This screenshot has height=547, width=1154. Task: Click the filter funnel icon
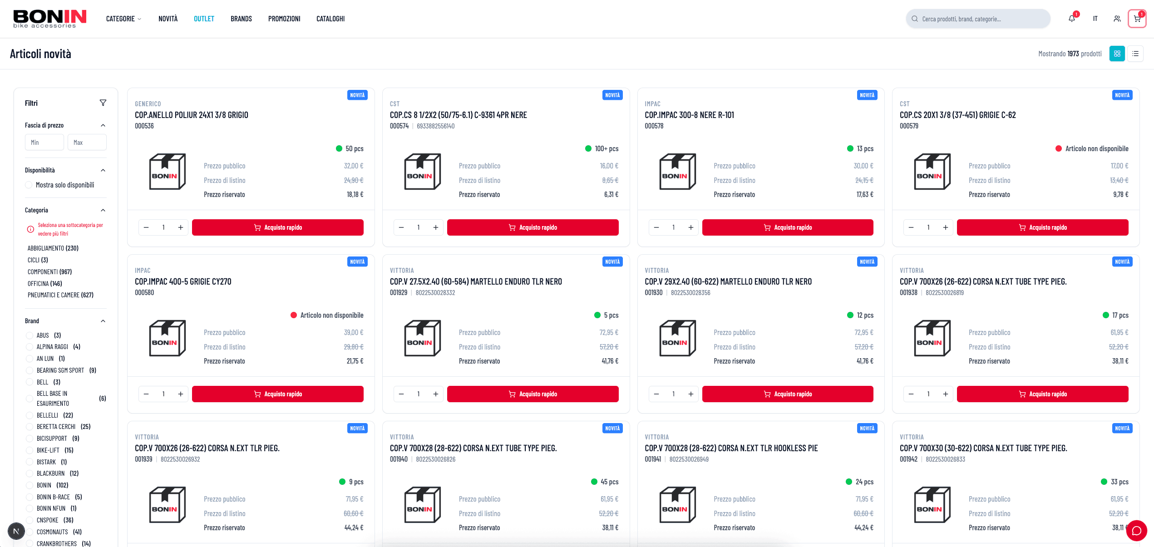tap(103, 103)
